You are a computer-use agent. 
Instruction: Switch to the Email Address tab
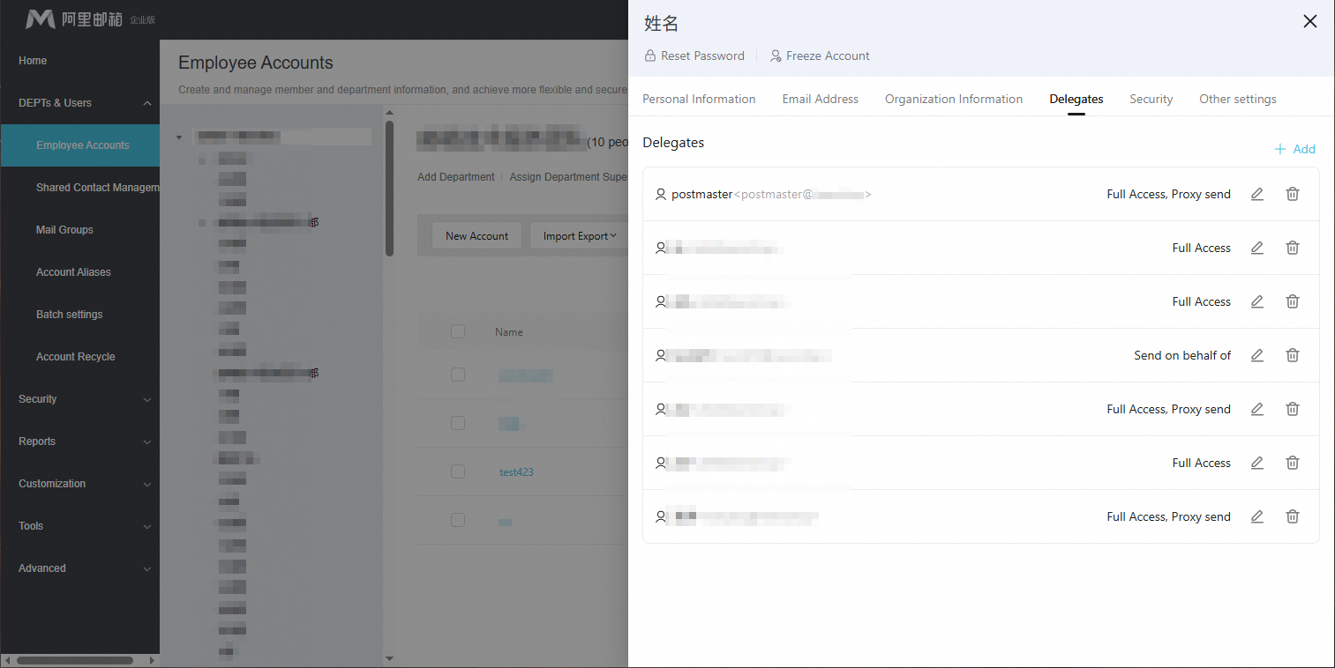click(x=821, y=99)
